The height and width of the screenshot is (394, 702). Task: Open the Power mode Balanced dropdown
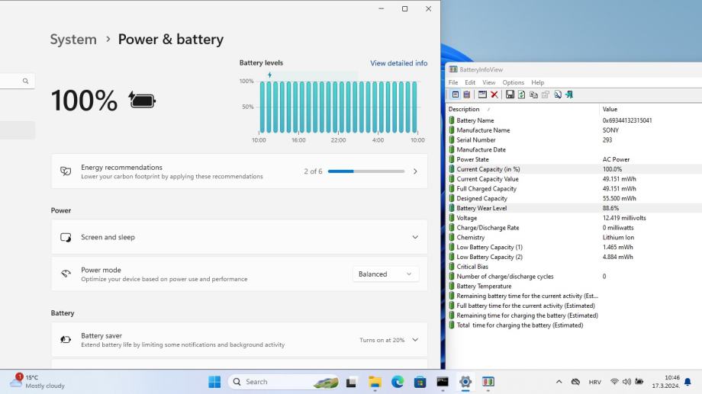pyautogui.click(x=385, y=274)
